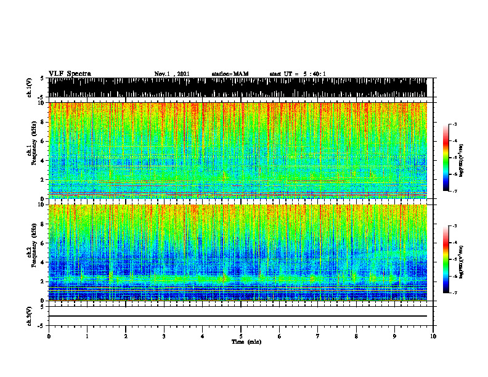This screenshot has width=488, height=377.
Task: Click time axis tick label "7"
Action: [x=318, y=336]
